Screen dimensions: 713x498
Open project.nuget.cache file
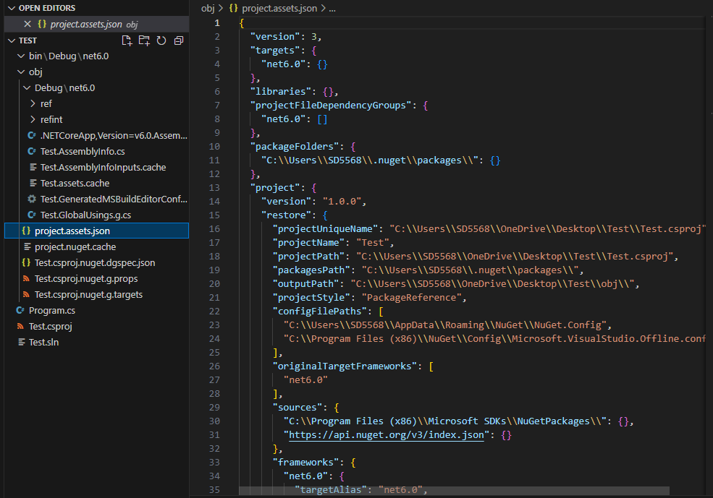point(96,246)
